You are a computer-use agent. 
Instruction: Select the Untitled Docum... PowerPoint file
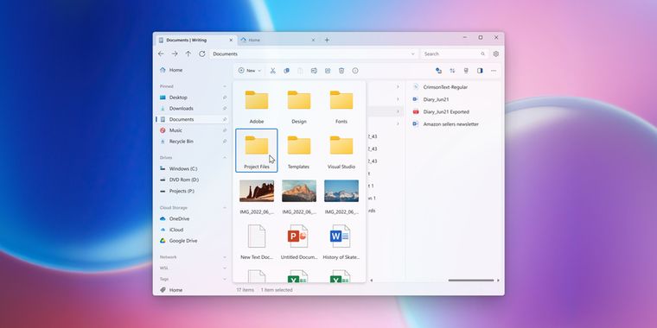pyautogui.click(x=299, y=242)
